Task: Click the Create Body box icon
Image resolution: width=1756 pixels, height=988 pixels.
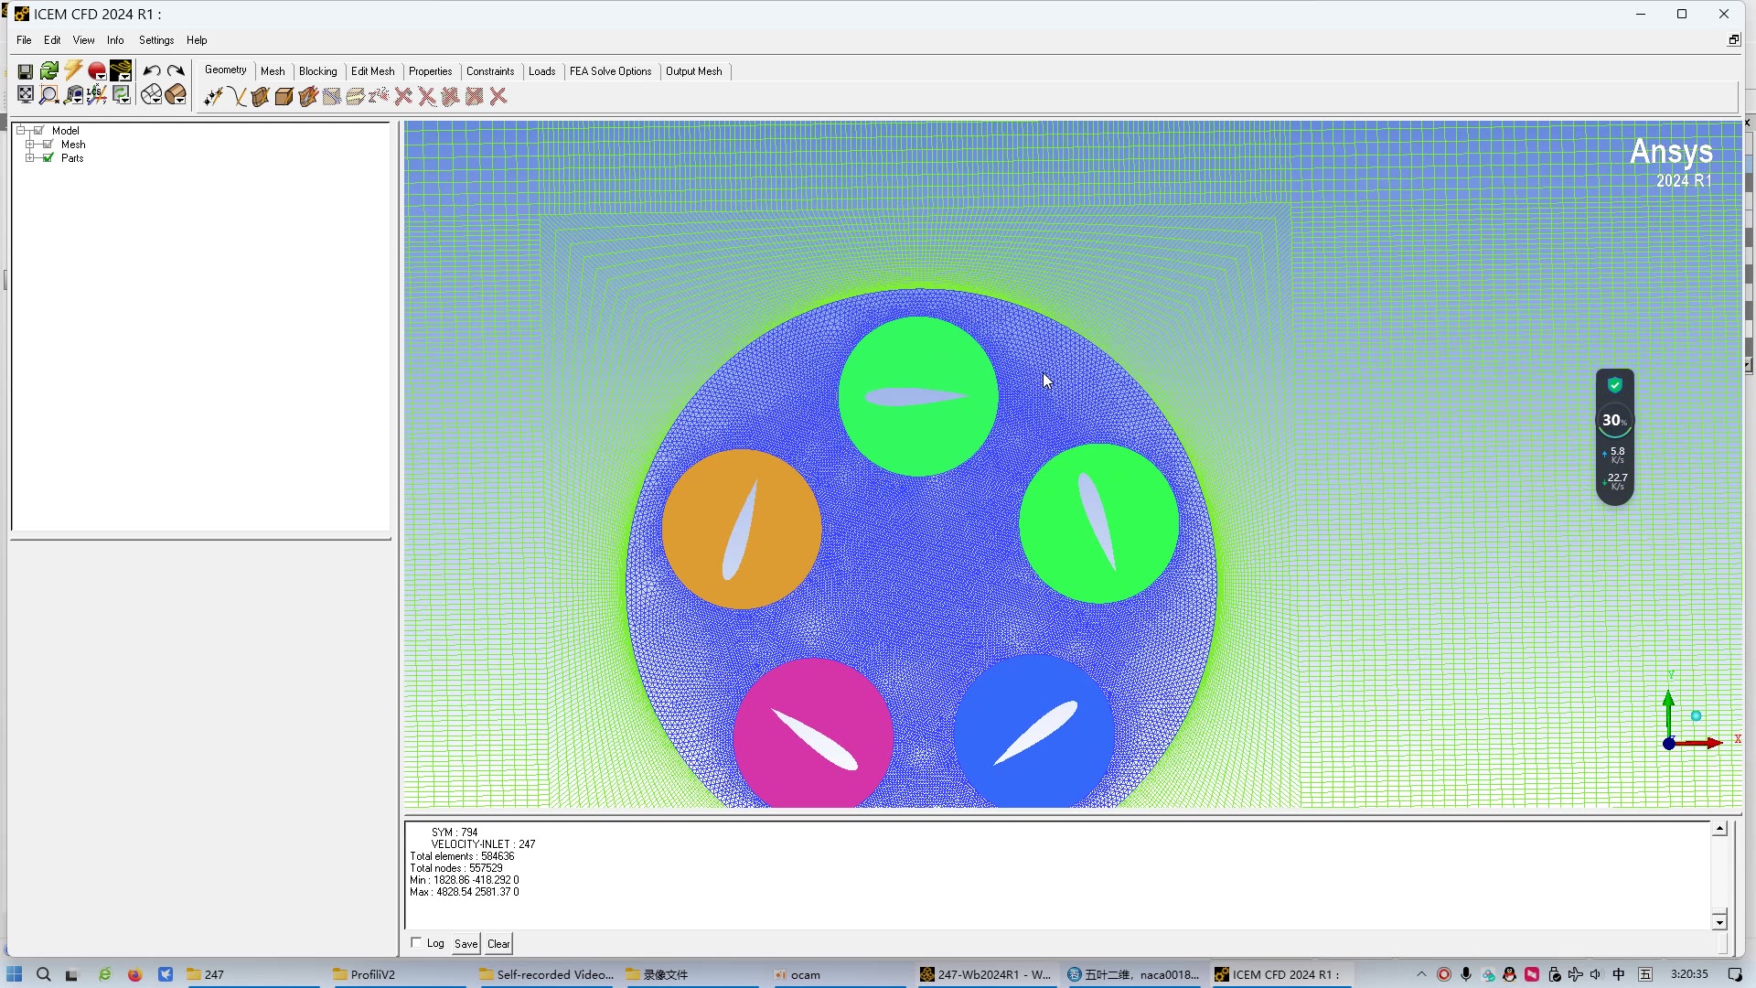Action: point(284,97)
